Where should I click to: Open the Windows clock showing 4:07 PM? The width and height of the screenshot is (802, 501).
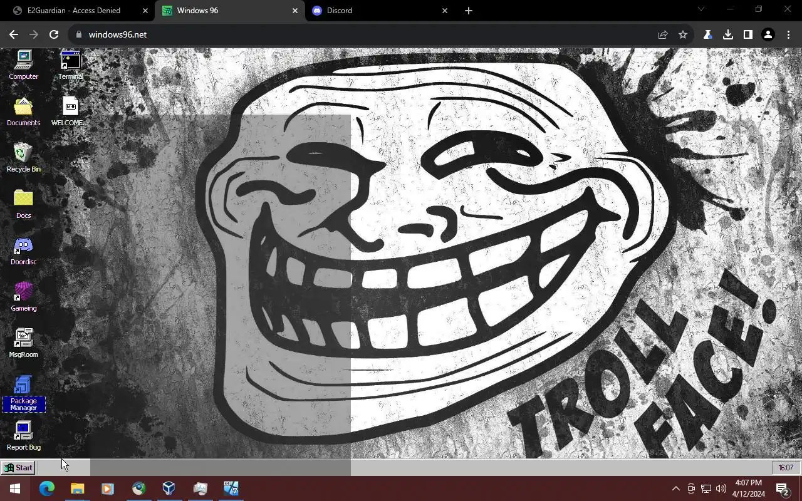click(x=749, y=488)
